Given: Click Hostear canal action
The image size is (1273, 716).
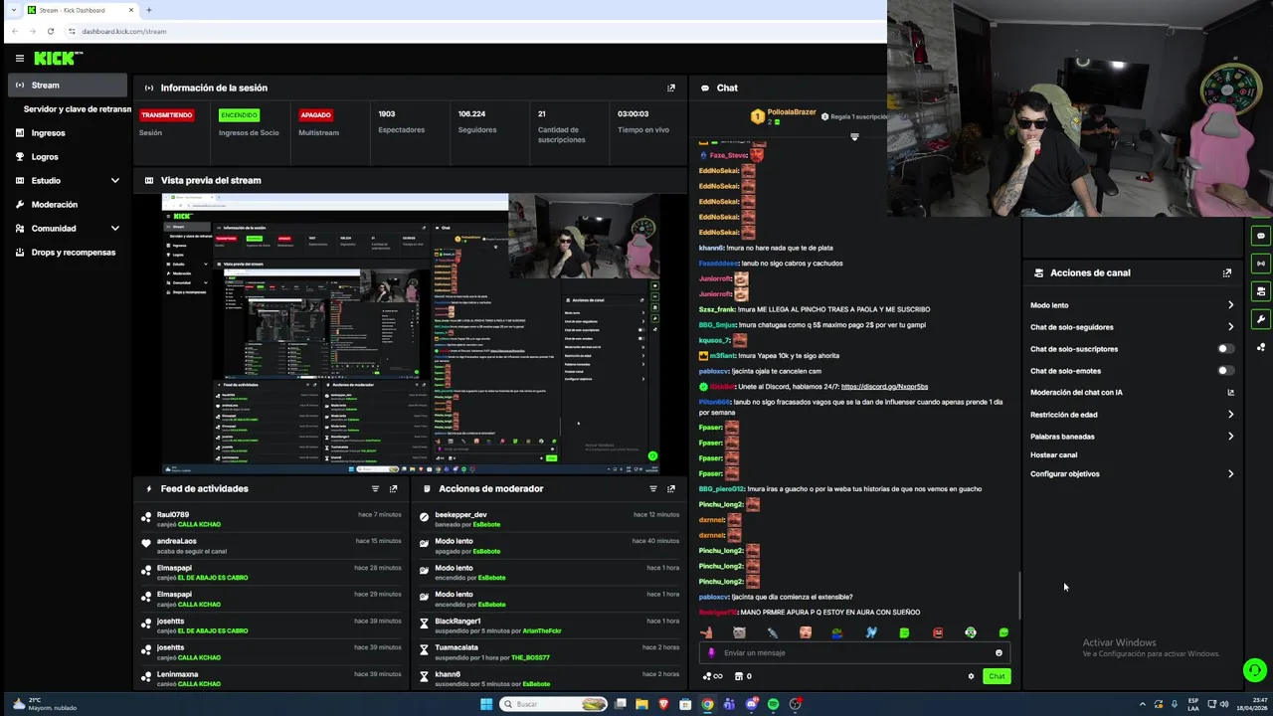Looking at the screenshot, I should pos(1053,455).
